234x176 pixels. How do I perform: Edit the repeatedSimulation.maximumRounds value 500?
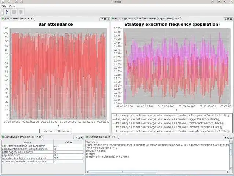(x=68, y=158)
